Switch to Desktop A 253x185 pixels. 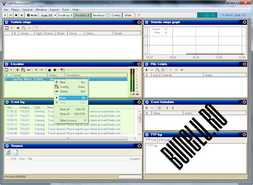pyautogui.click(x=65, y=15)
